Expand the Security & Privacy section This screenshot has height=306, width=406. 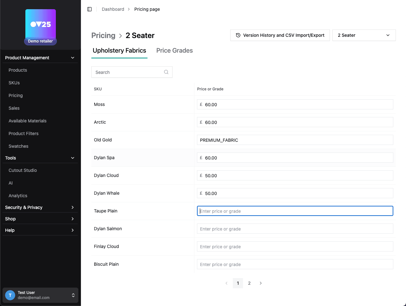[x=72, y=207]
